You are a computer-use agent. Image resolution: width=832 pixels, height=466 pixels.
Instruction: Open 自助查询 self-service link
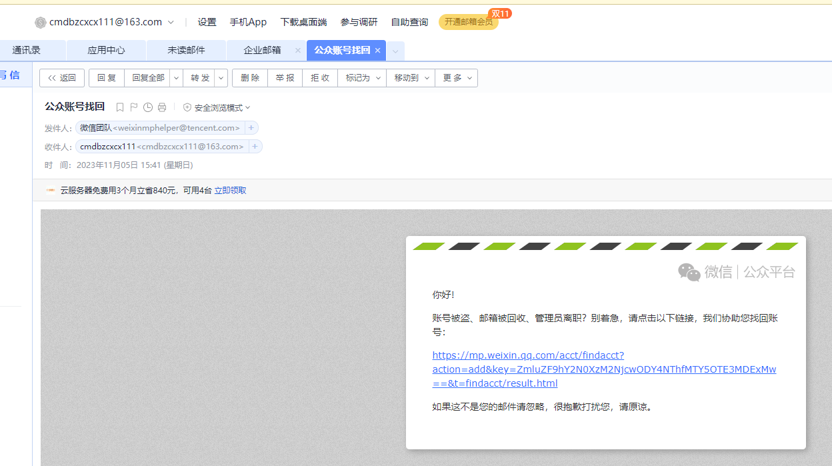[x=409, y=22]
